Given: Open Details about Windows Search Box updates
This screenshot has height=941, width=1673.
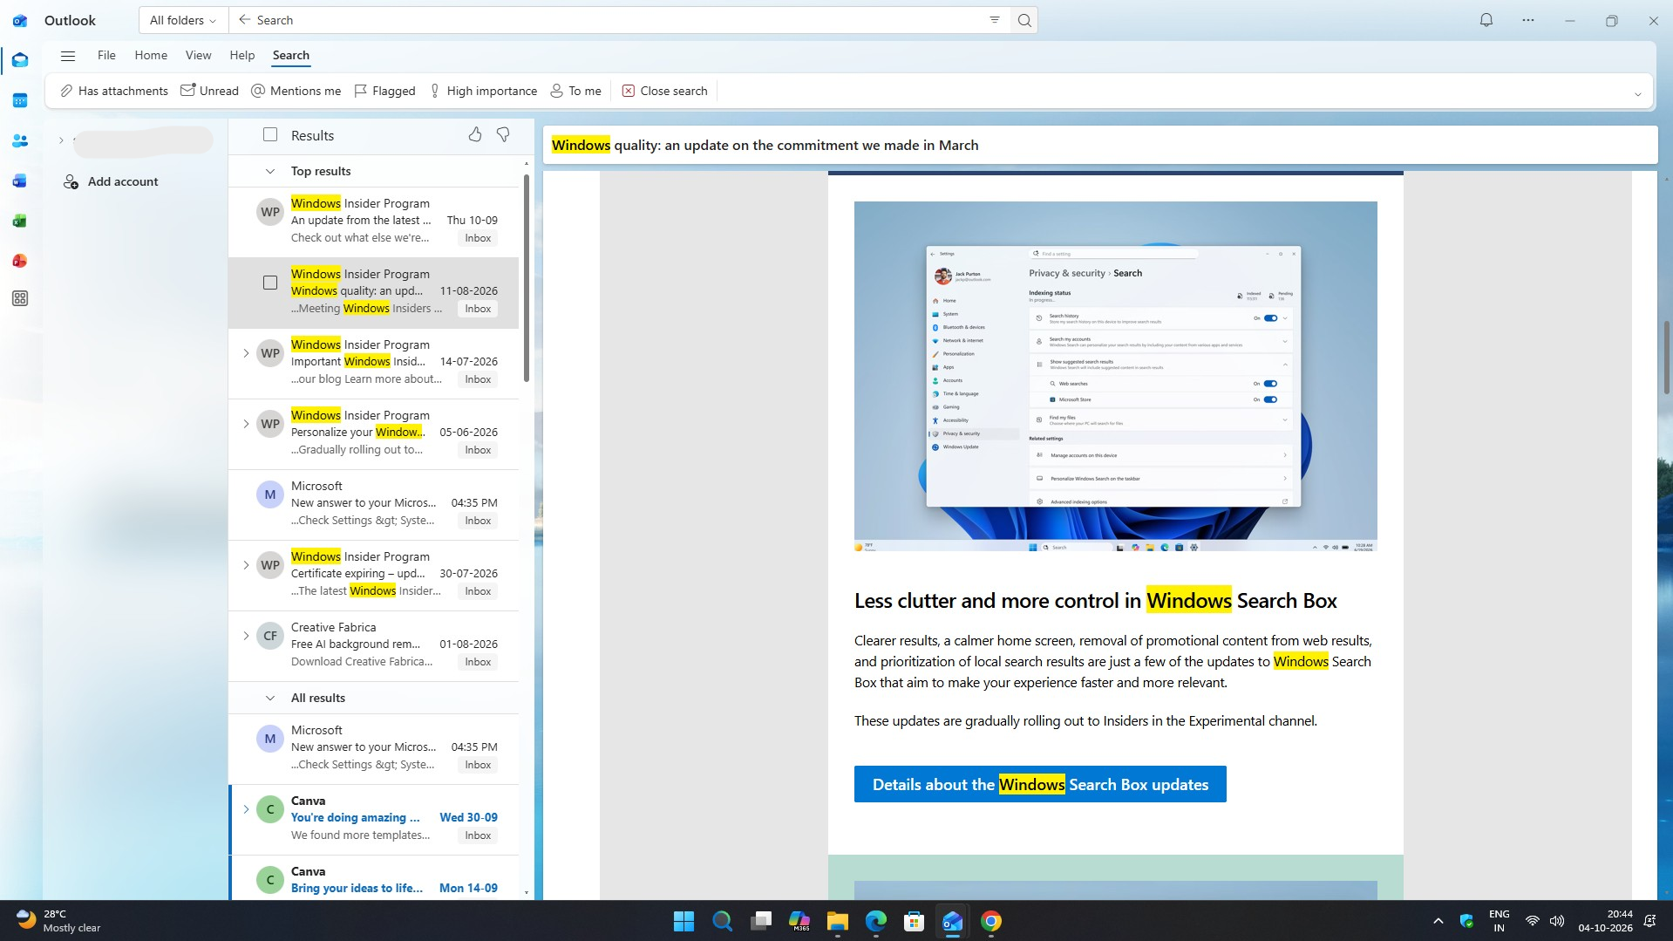Looking at the screenshot, I should (1040, 784).
